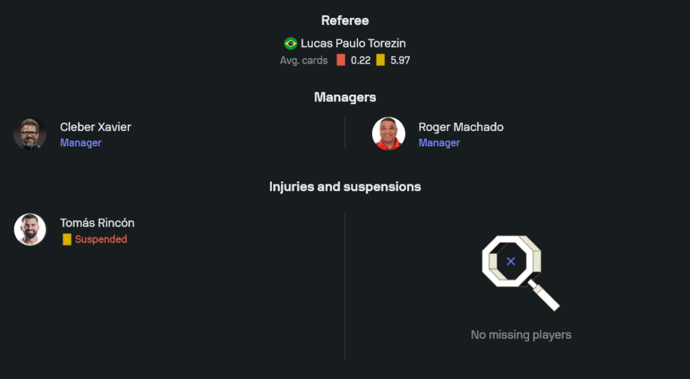The image size is (690, 379).
Task: Click the Manager label under Cleber Xavier
Action: point(81,143)
